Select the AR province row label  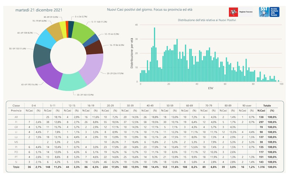pos(16,117)
